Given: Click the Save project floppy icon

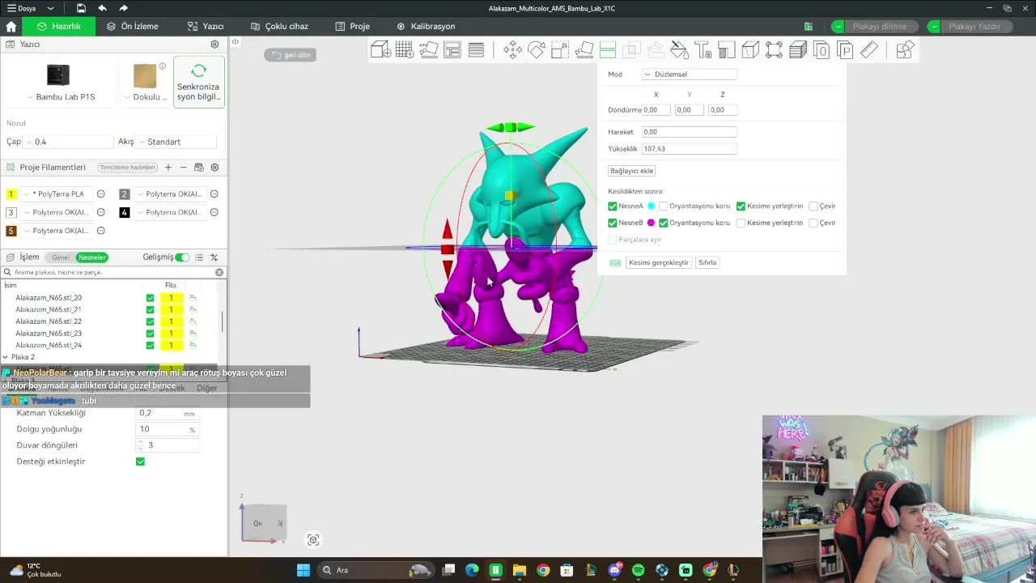Looking at the screenshot, I should point(81,8).
